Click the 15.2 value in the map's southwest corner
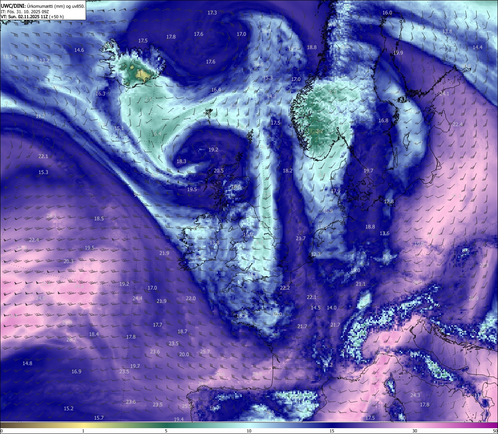This screenshot has width=498, height=434. point(68,409)
